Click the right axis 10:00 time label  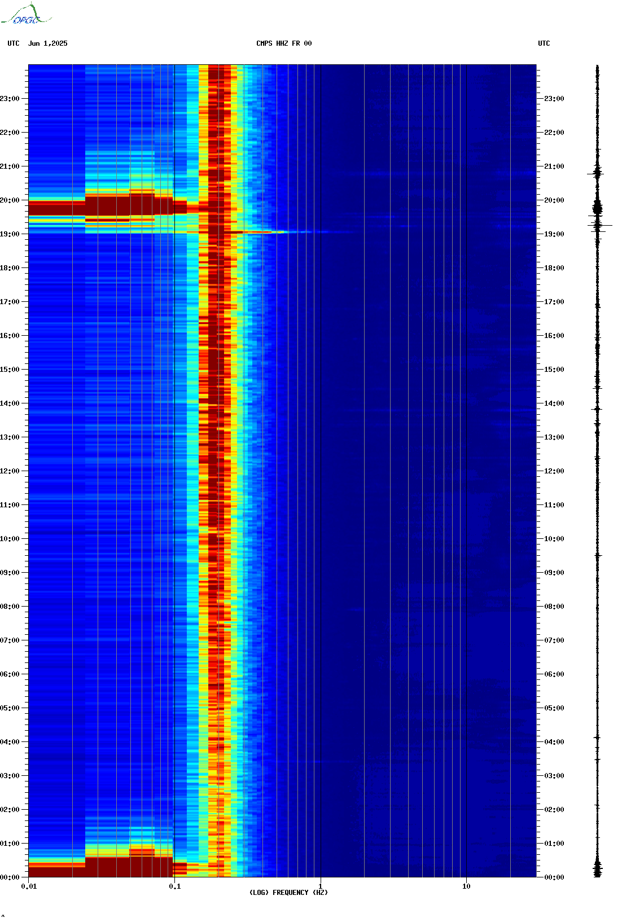pyautogui.click(x=554, y=539)
